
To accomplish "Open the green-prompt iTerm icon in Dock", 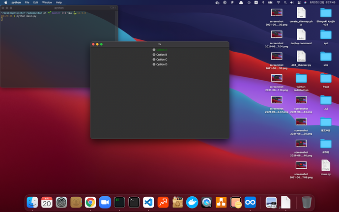I will 119,202.
